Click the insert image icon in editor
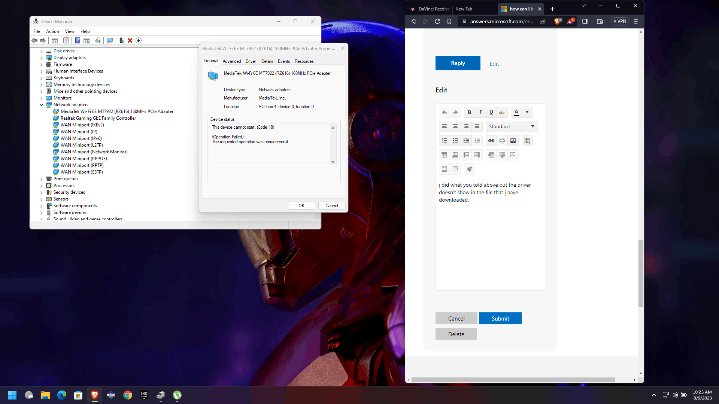 pyautogui.click(x=513, y=141)
